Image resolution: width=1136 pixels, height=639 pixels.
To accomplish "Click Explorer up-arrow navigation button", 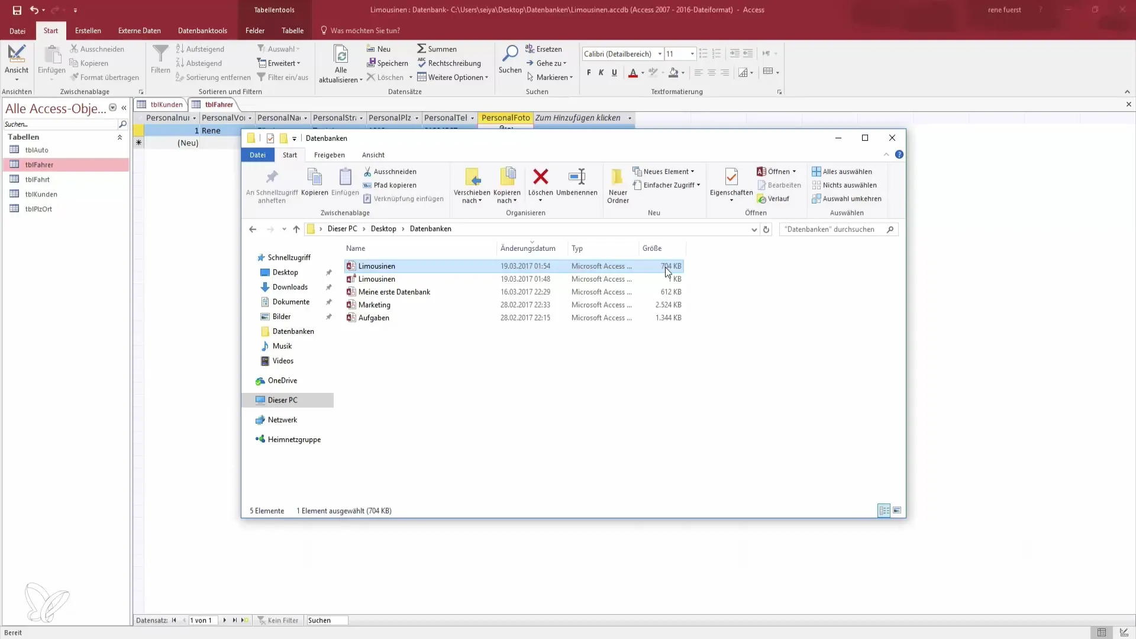I will (x=296, y=230).
